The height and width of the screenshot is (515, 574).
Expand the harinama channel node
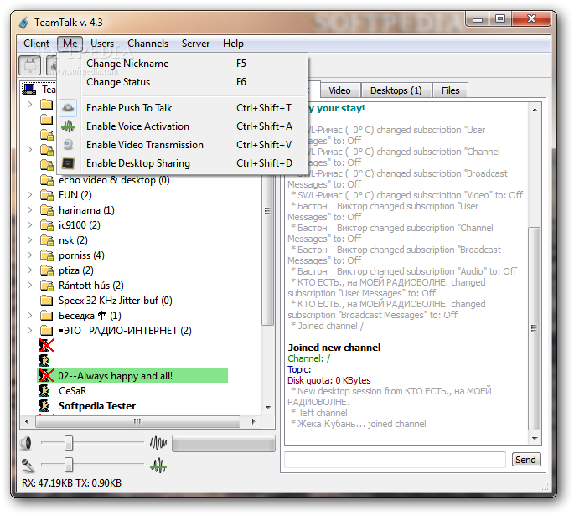(30, 210)
